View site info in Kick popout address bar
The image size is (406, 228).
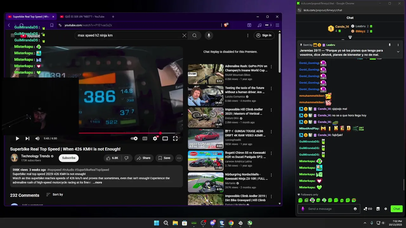click(x=299, y=10)
